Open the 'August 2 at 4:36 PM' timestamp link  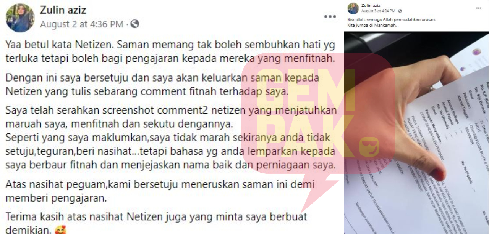pos(82,24)
